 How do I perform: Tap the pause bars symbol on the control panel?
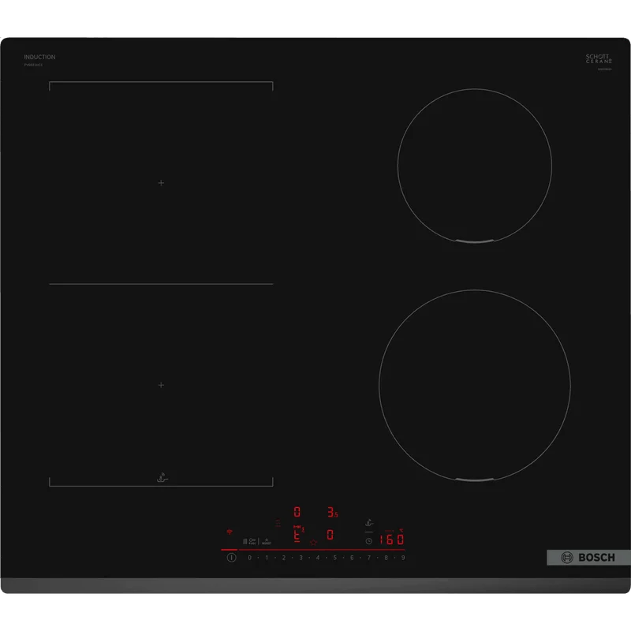(245, 542)
